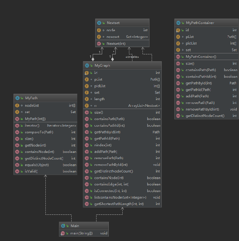Screen dimensions: 239x241
Task: Click the method icon of getShortestPathLength(int, int)
Action: (87, 204)
